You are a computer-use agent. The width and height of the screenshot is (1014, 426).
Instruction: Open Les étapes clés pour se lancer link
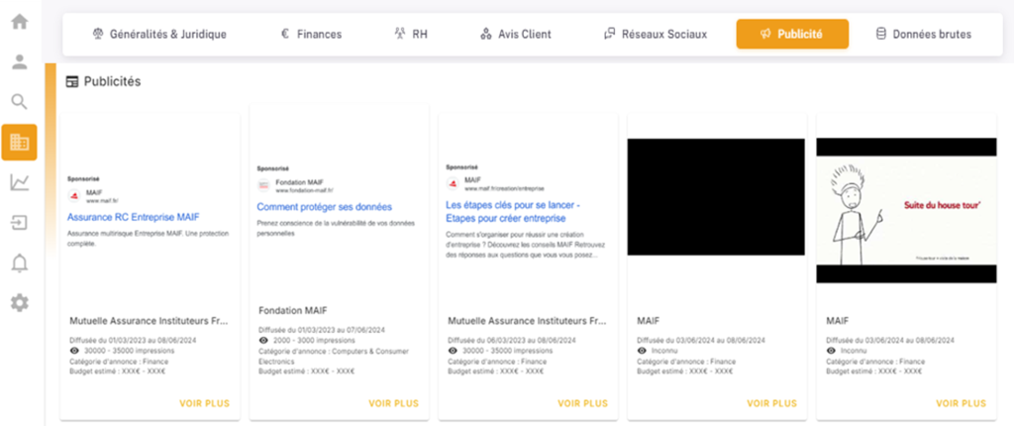[514, 212]
